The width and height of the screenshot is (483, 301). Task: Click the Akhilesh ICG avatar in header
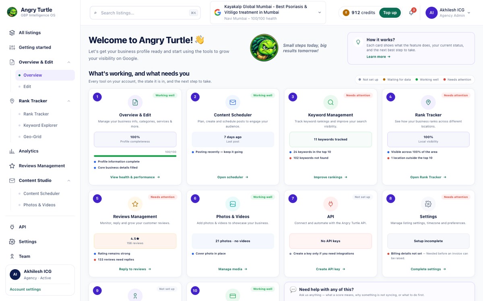[431, 13]
